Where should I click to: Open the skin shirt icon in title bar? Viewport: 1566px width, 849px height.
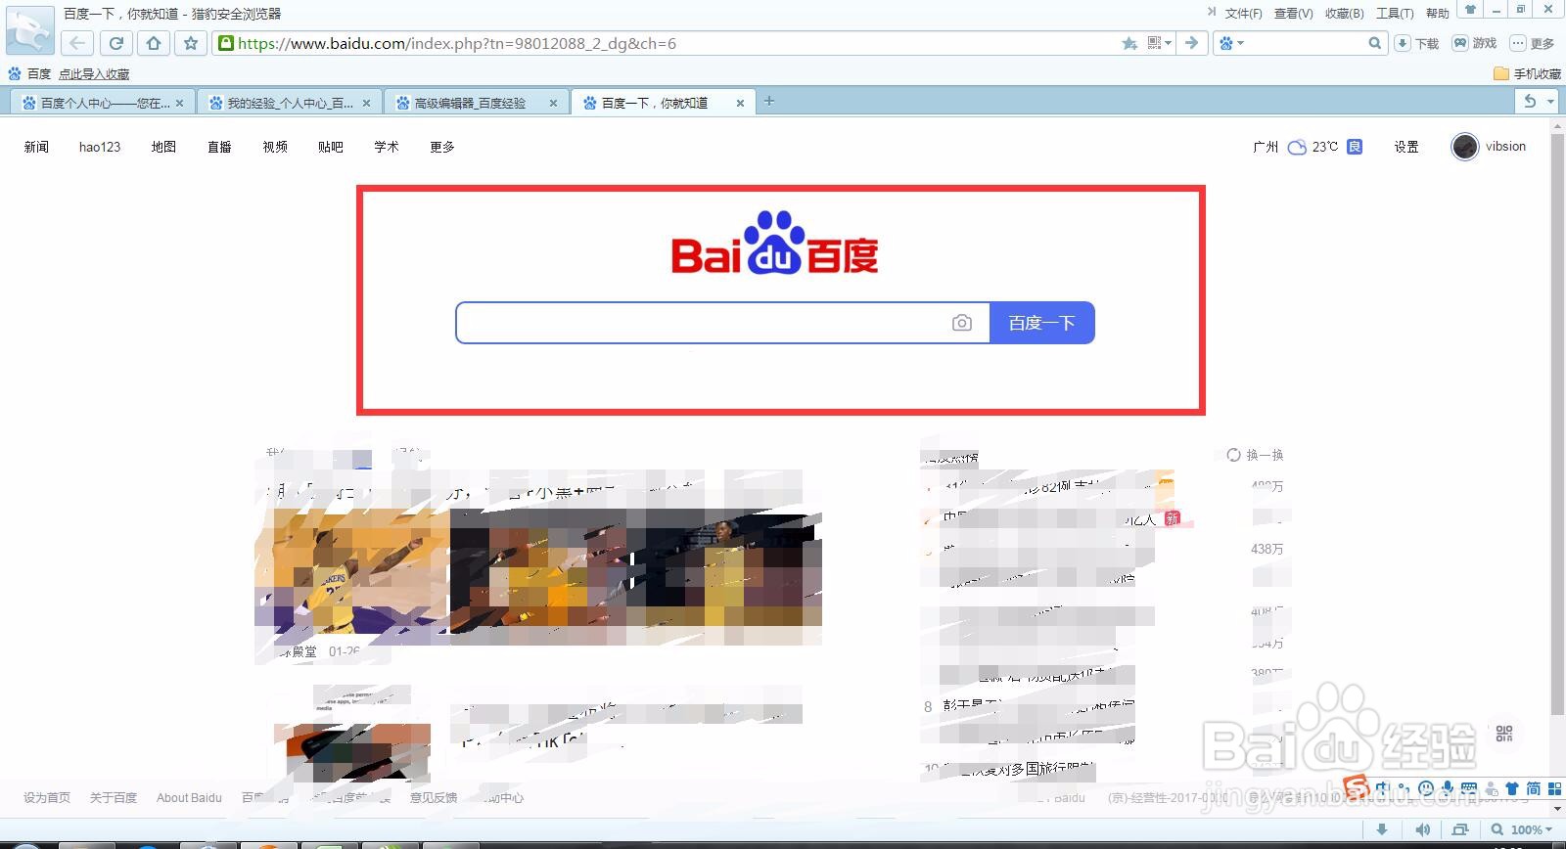coord(1470,9)
